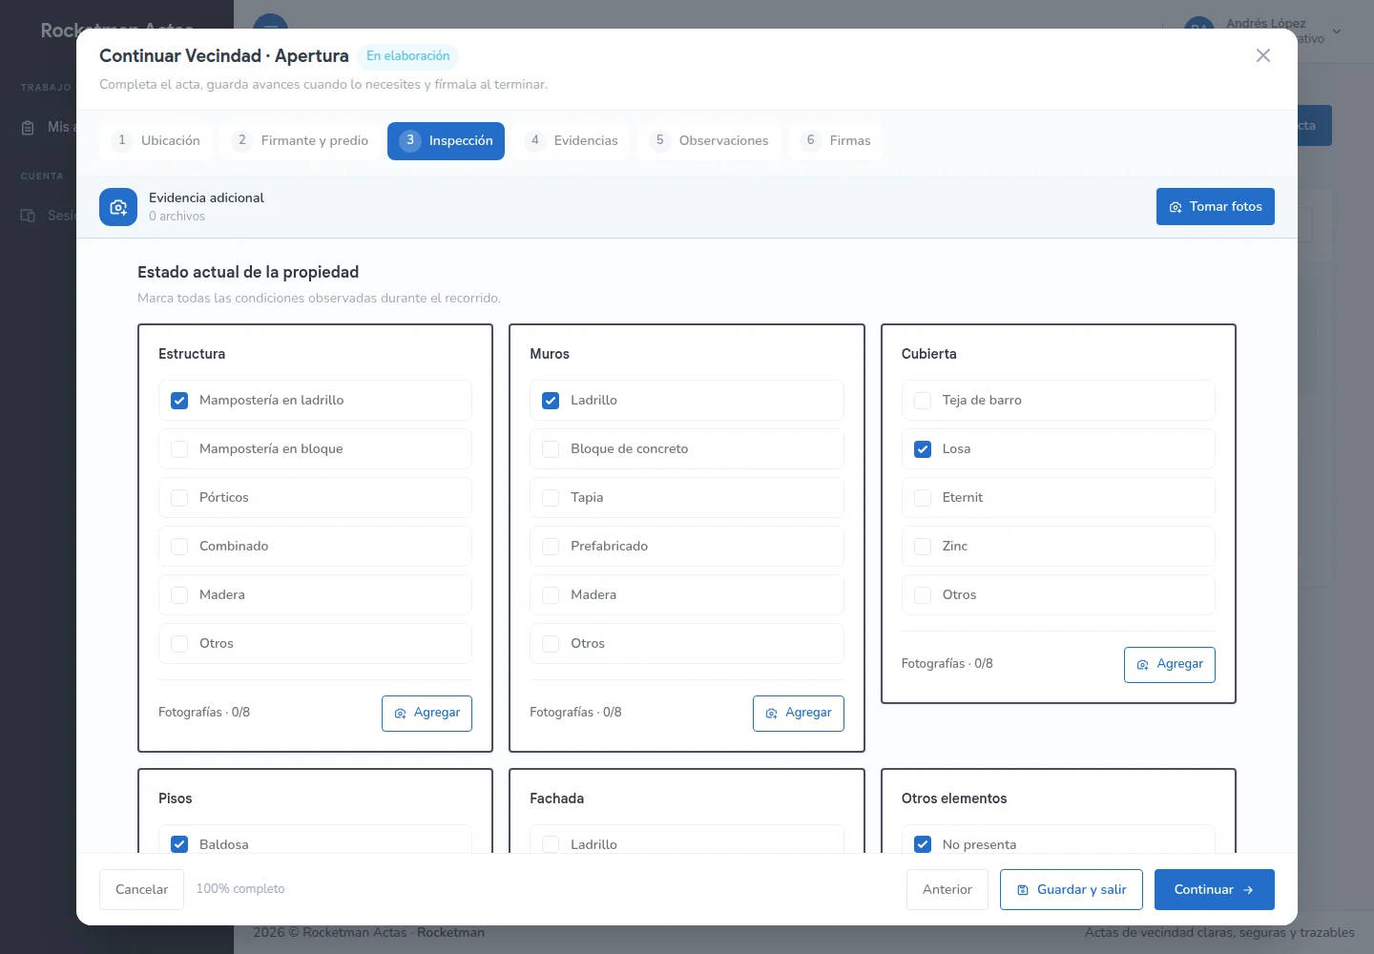Click Guardar y salir
Screen dimensions: 1374x954
pyautogui.click(x=1072, y=890)
